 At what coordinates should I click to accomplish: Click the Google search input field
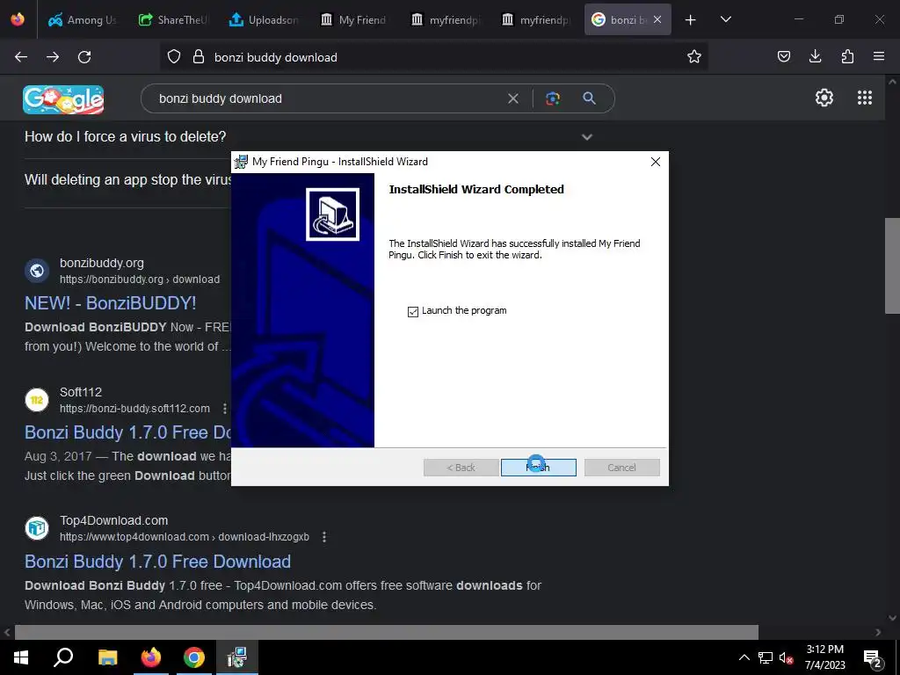pyautogui.click(x=327, y=98)
